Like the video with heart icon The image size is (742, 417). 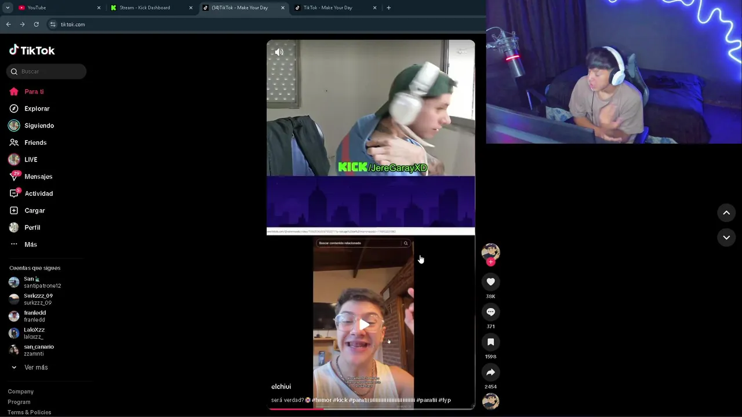490,281
